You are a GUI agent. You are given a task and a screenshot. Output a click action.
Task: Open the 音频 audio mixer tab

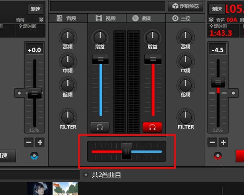68,18
